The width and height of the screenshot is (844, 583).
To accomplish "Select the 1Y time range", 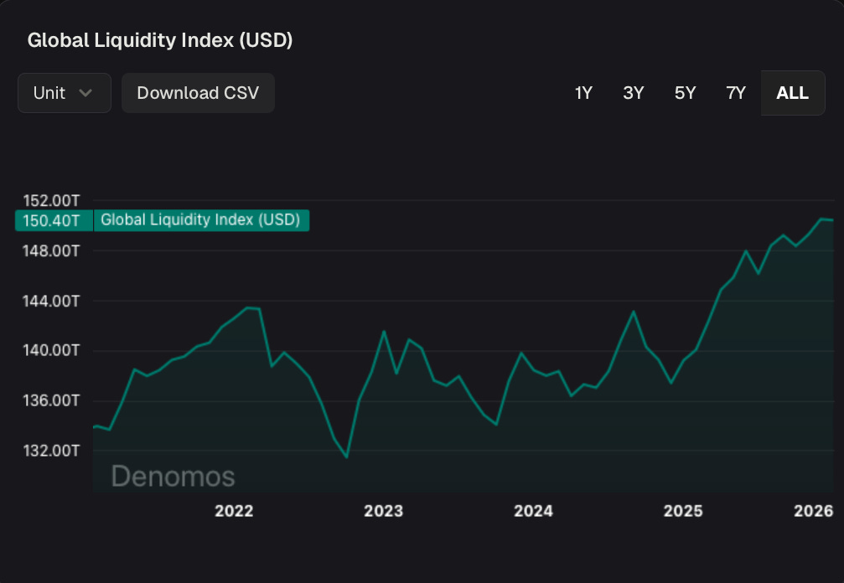I will (x=583, y=93).
